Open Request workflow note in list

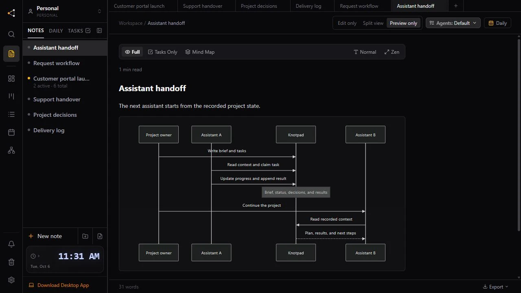(65, 63)
